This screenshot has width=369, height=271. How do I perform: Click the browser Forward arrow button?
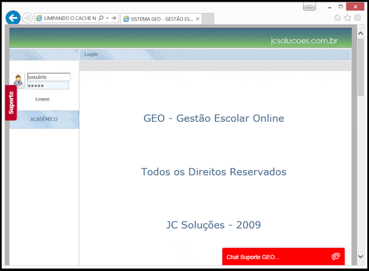(x=28, y=18)
